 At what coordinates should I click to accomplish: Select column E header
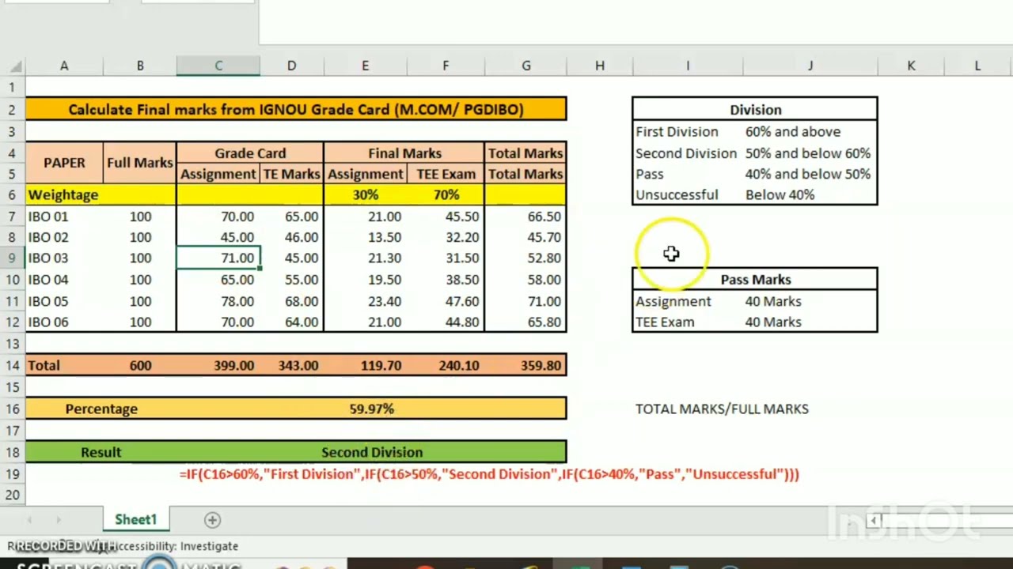[365, 66]
